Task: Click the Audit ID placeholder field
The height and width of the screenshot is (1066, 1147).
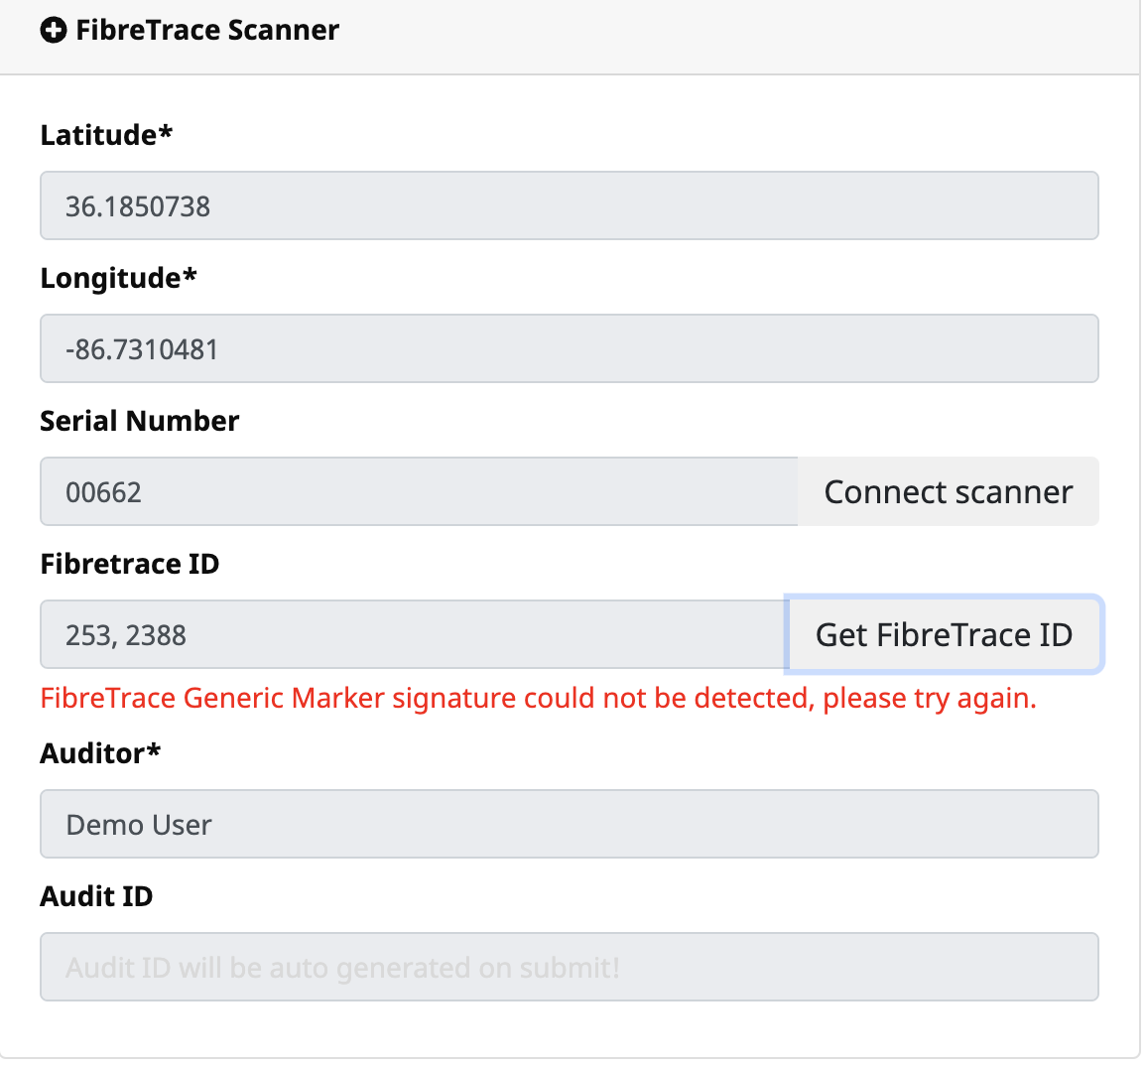Action: point(569,967)
